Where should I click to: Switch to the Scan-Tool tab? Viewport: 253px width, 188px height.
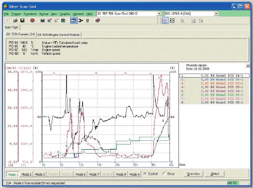point(11,27)
